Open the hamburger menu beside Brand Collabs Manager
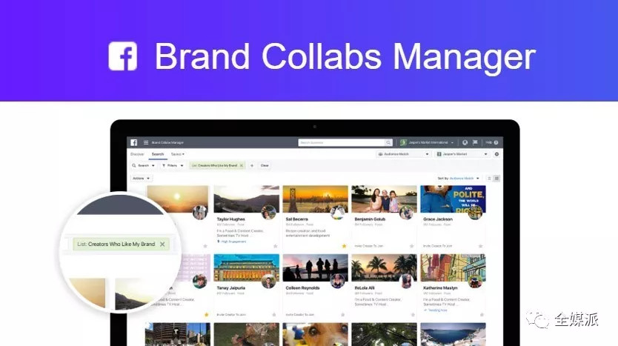Viewport: 618px width, 346px height. pos(146,142)
